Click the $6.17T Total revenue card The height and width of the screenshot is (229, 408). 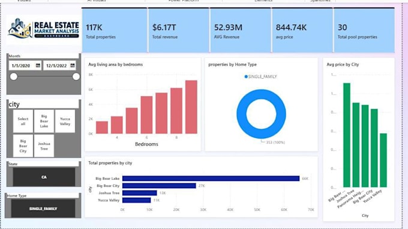pyautogui.click(x=179, y=31)
